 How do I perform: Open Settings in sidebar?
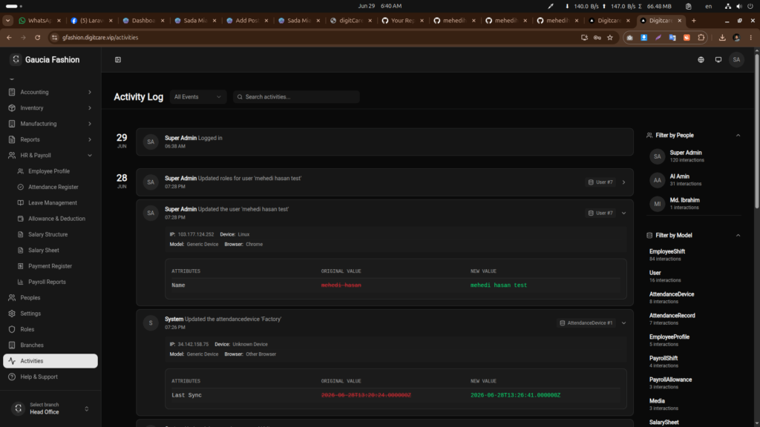[x=50, y=314]
